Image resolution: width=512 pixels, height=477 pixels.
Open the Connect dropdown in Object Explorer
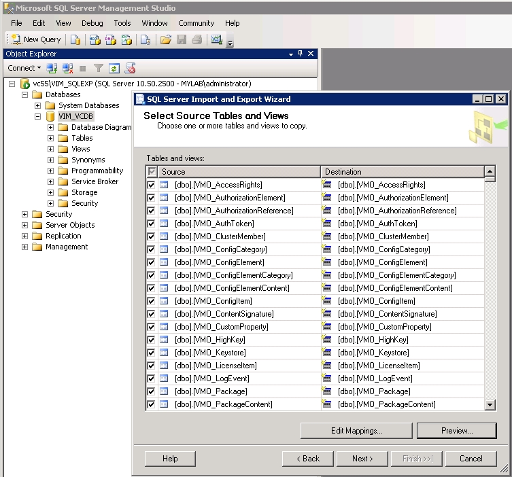pyautogui.click(x=24, y=68)
